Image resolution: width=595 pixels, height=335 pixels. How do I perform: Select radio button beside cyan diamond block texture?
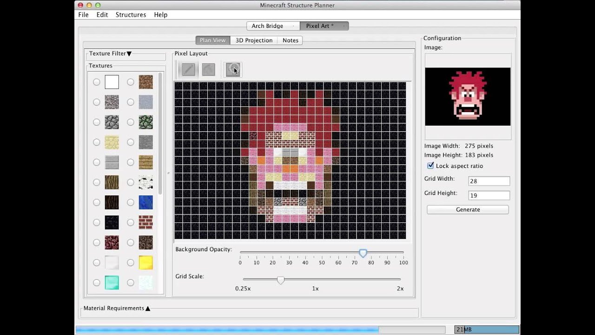pos(96,282)
